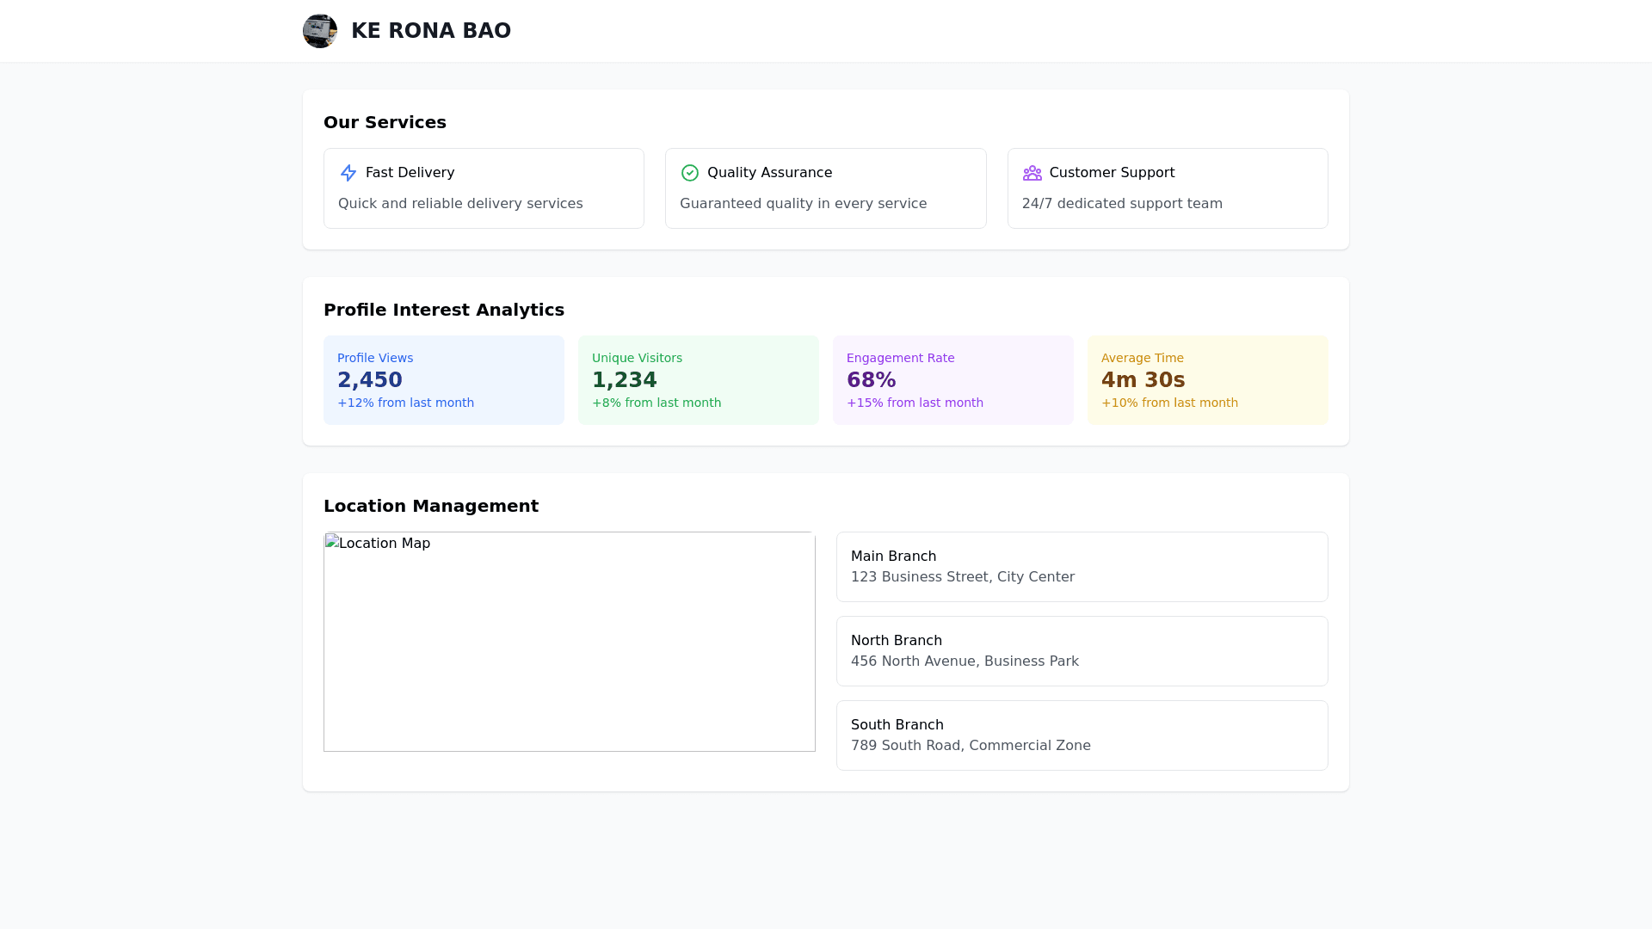Viewport: 1652px width, 929px height.
Task: Click the round profile avatar image
Action: pos(320,31)
